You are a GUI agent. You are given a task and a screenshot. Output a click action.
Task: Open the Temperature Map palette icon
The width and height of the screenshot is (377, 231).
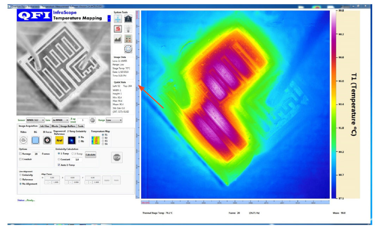96,140
